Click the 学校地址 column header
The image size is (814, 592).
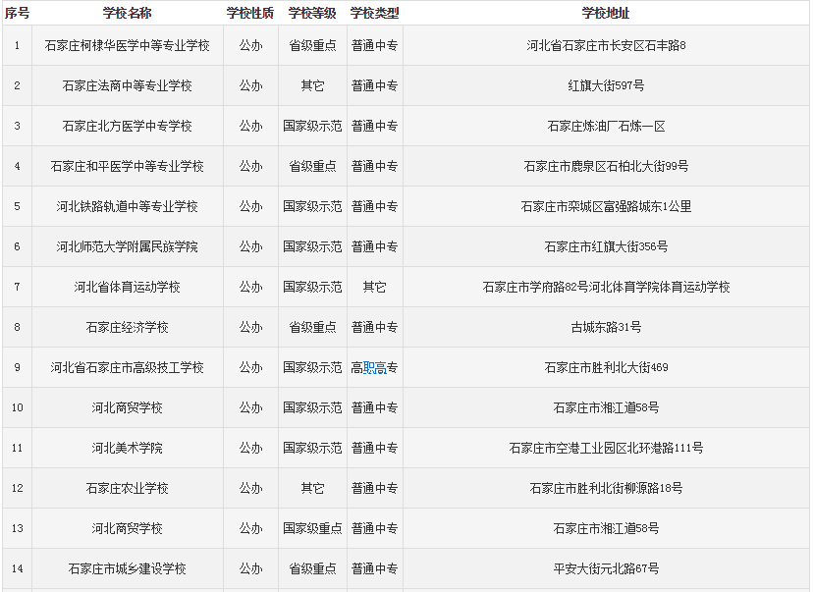pos(606,13)
